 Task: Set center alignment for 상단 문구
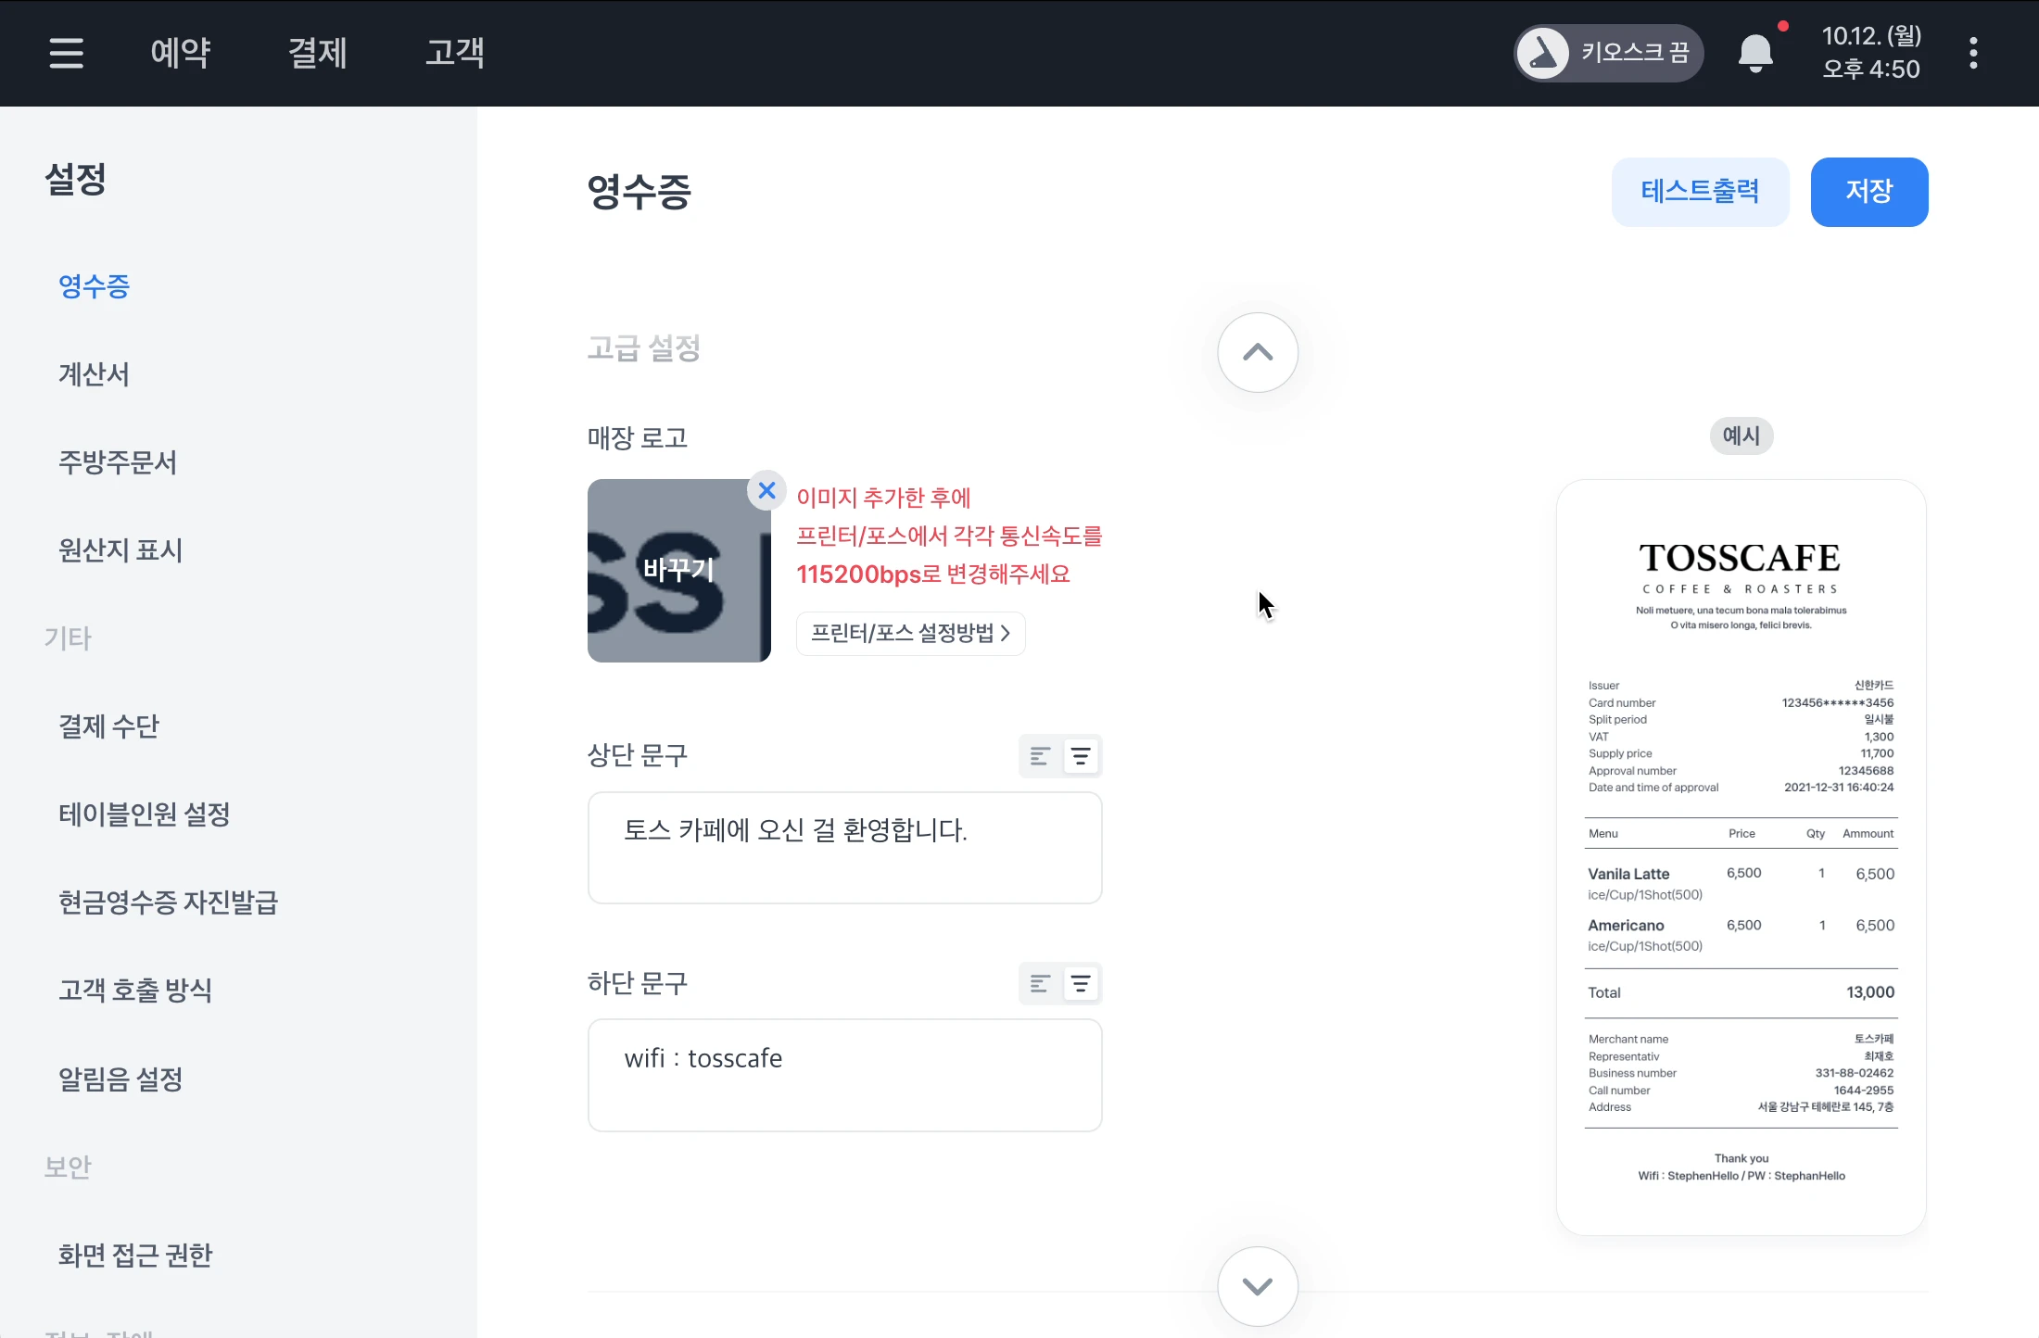(x=1081, y=756)
